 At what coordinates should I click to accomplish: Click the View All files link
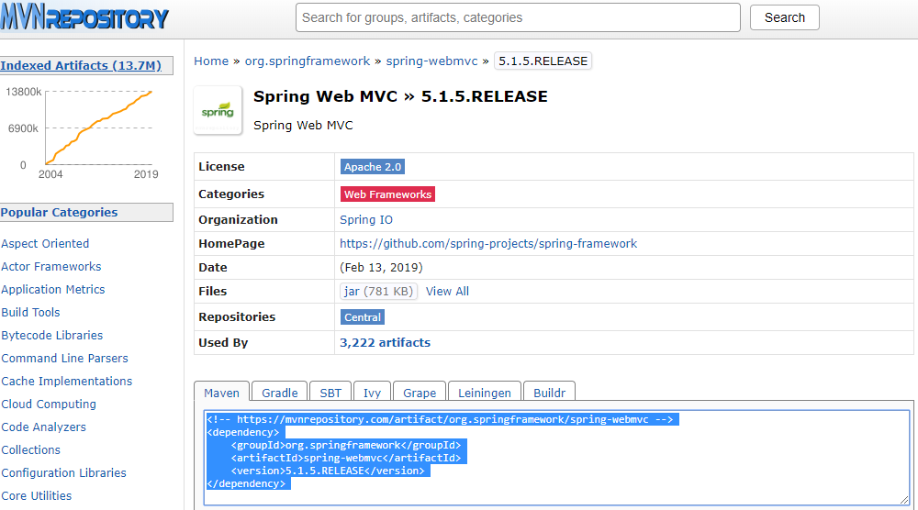point(447,292)
